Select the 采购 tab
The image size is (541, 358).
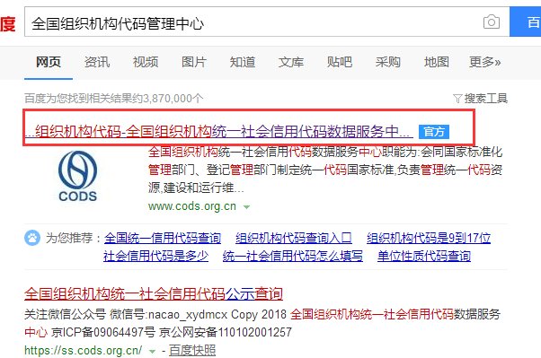tap(388, 62)
